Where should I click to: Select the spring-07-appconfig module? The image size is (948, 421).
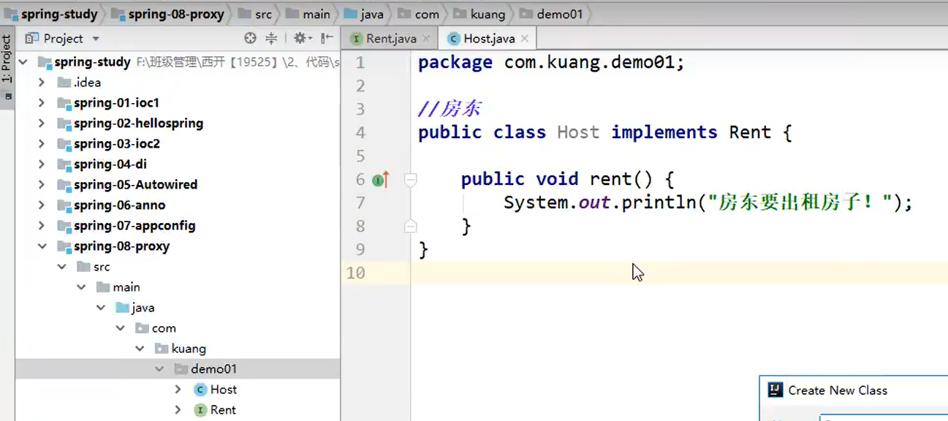coord(134,226)
